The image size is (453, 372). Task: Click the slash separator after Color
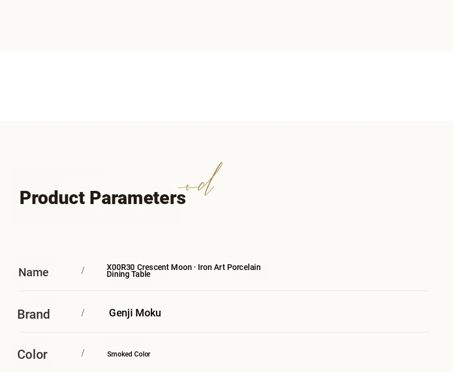point(83,353)
